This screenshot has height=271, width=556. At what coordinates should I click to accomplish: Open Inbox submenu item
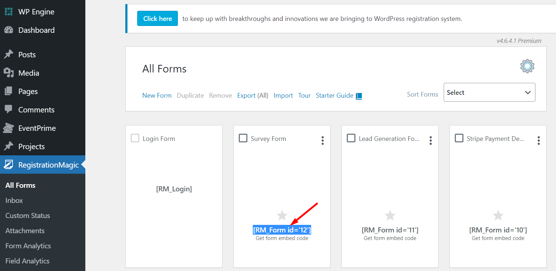click(x=14, y=200)
